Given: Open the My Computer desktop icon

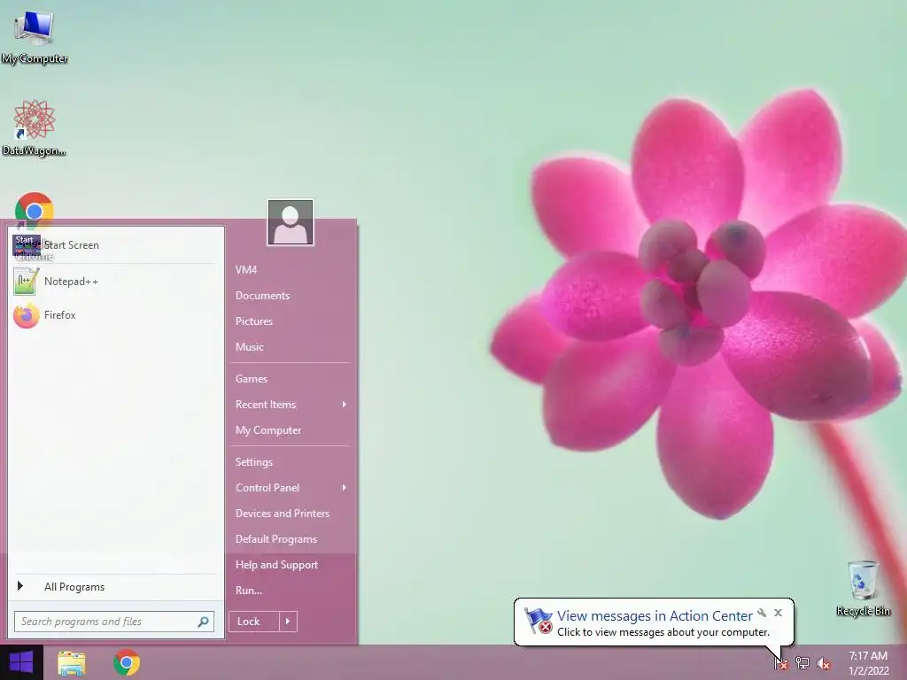Looking at the screenshot, I should click(x=35, y=36).
